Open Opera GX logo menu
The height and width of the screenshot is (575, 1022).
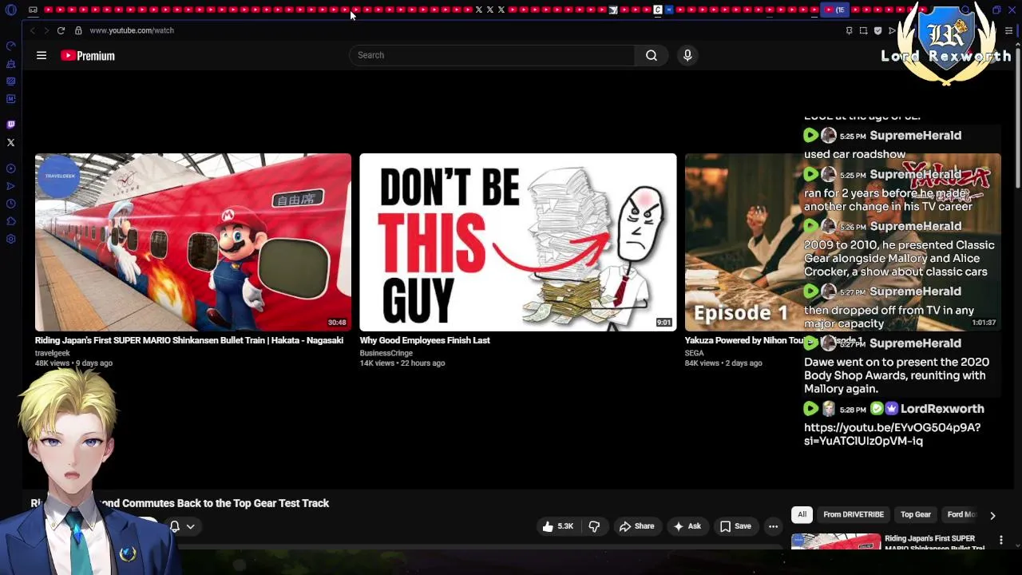pos(10,10)
